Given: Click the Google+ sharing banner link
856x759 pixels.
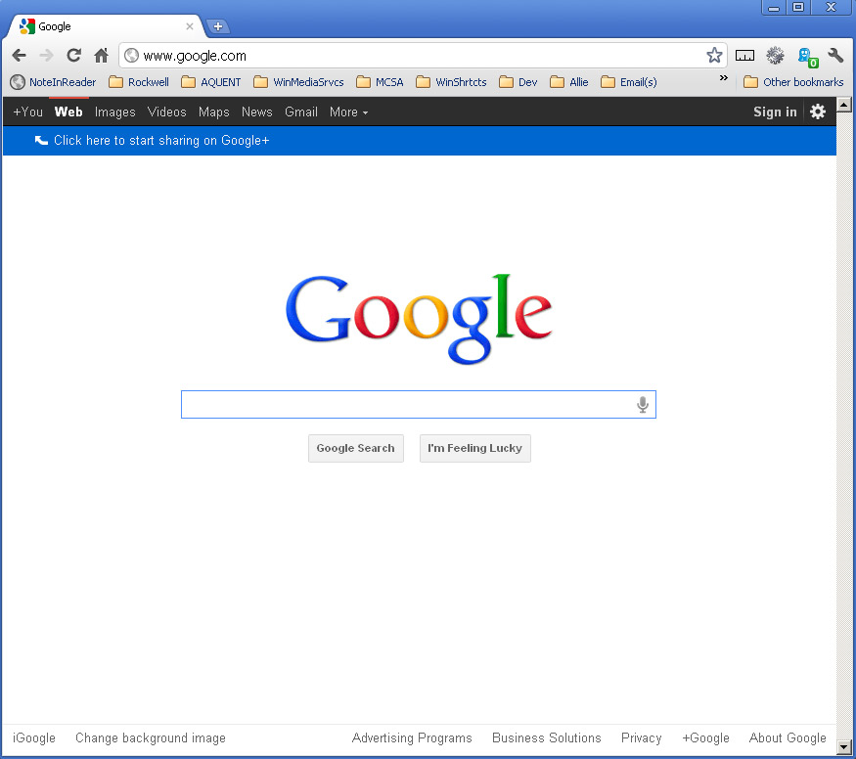Looking at the screenshot, I should click(161, 140).
